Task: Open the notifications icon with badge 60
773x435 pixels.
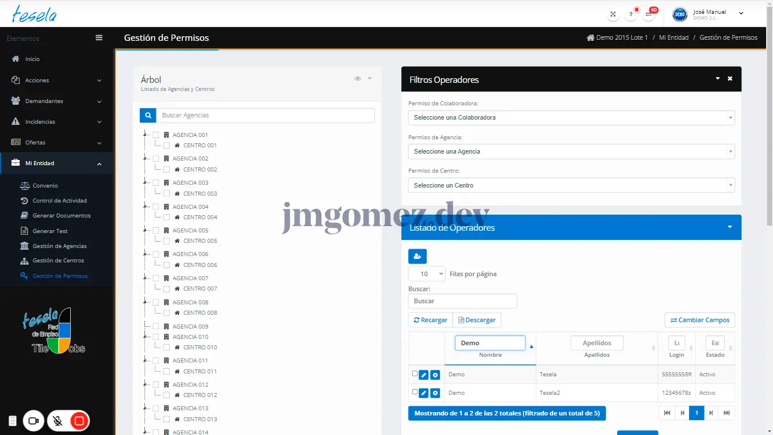Action: coord(649,14)
